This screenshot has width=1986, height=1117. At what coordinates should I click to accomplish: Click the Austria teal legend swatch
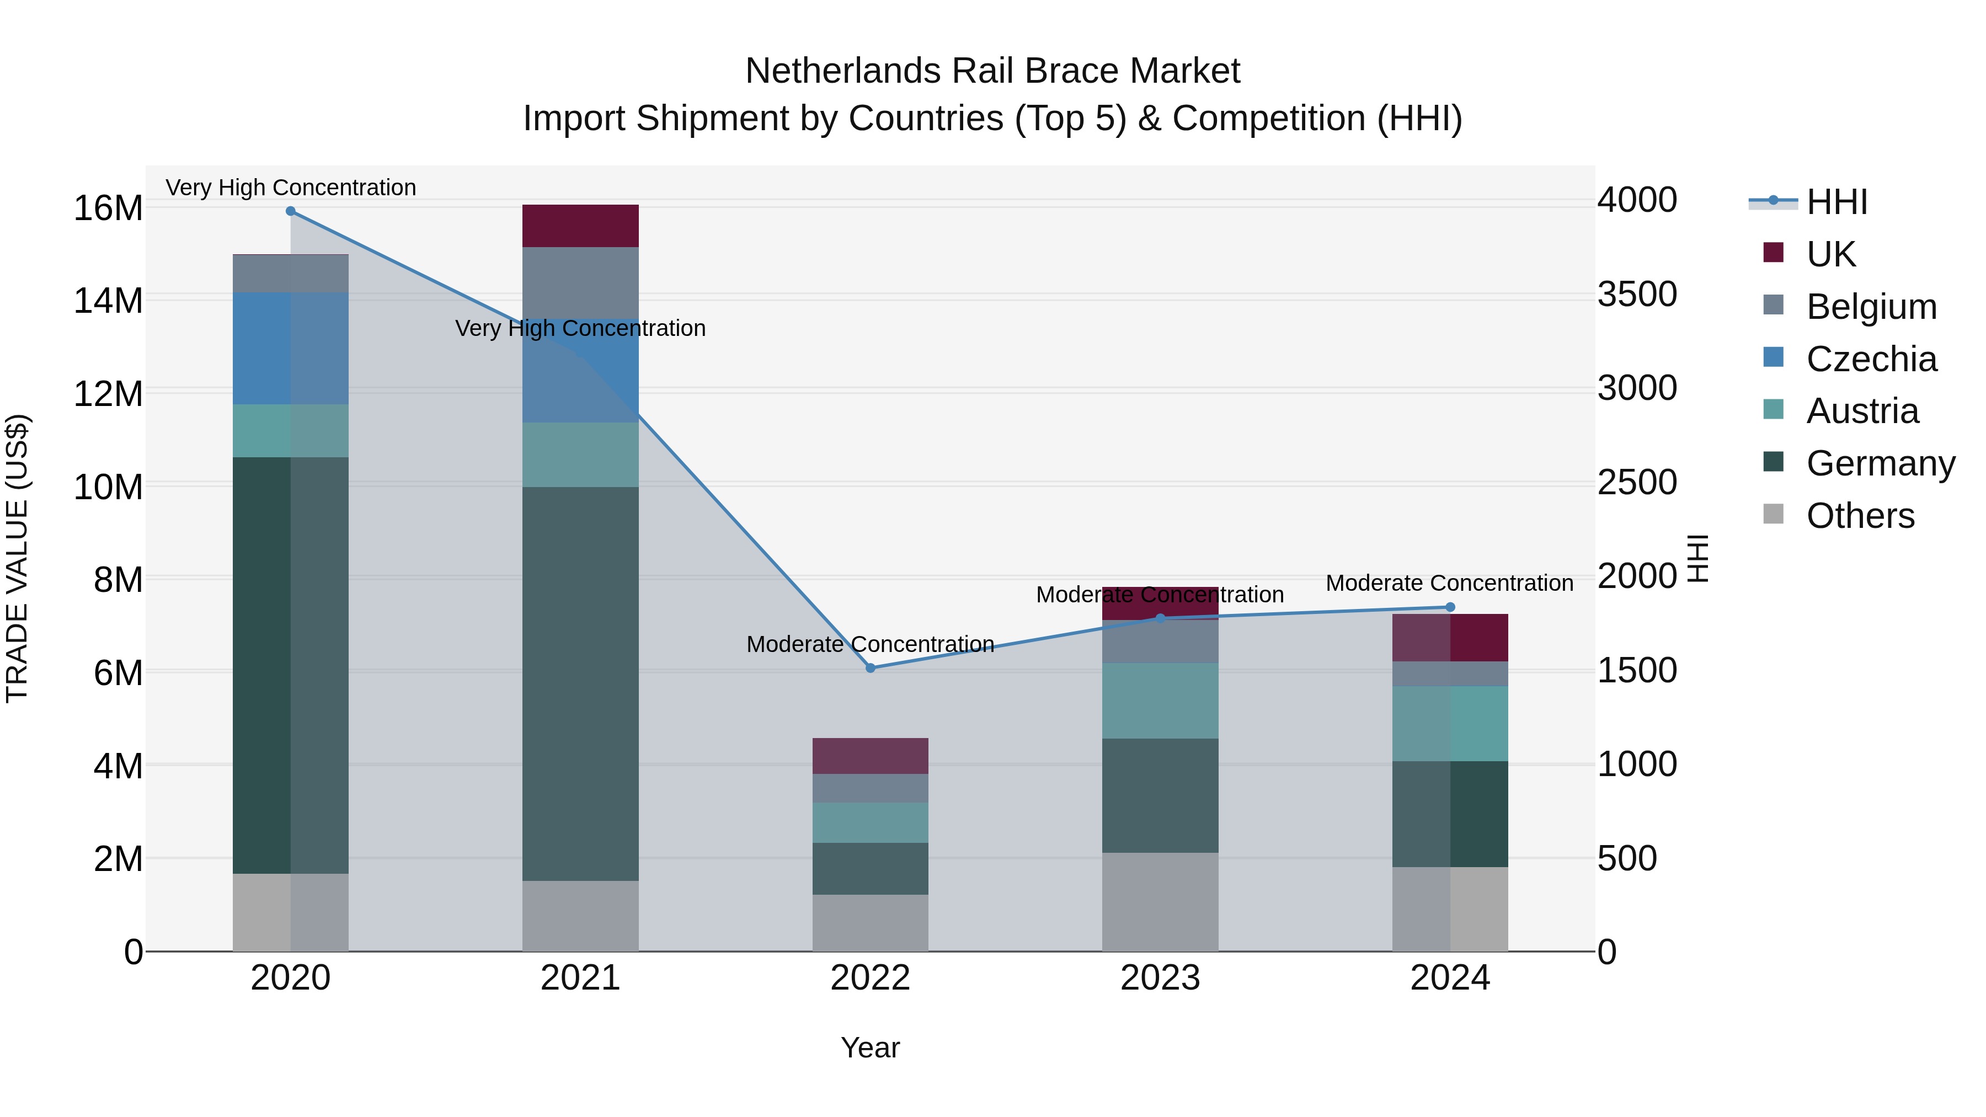(1773, 409)
